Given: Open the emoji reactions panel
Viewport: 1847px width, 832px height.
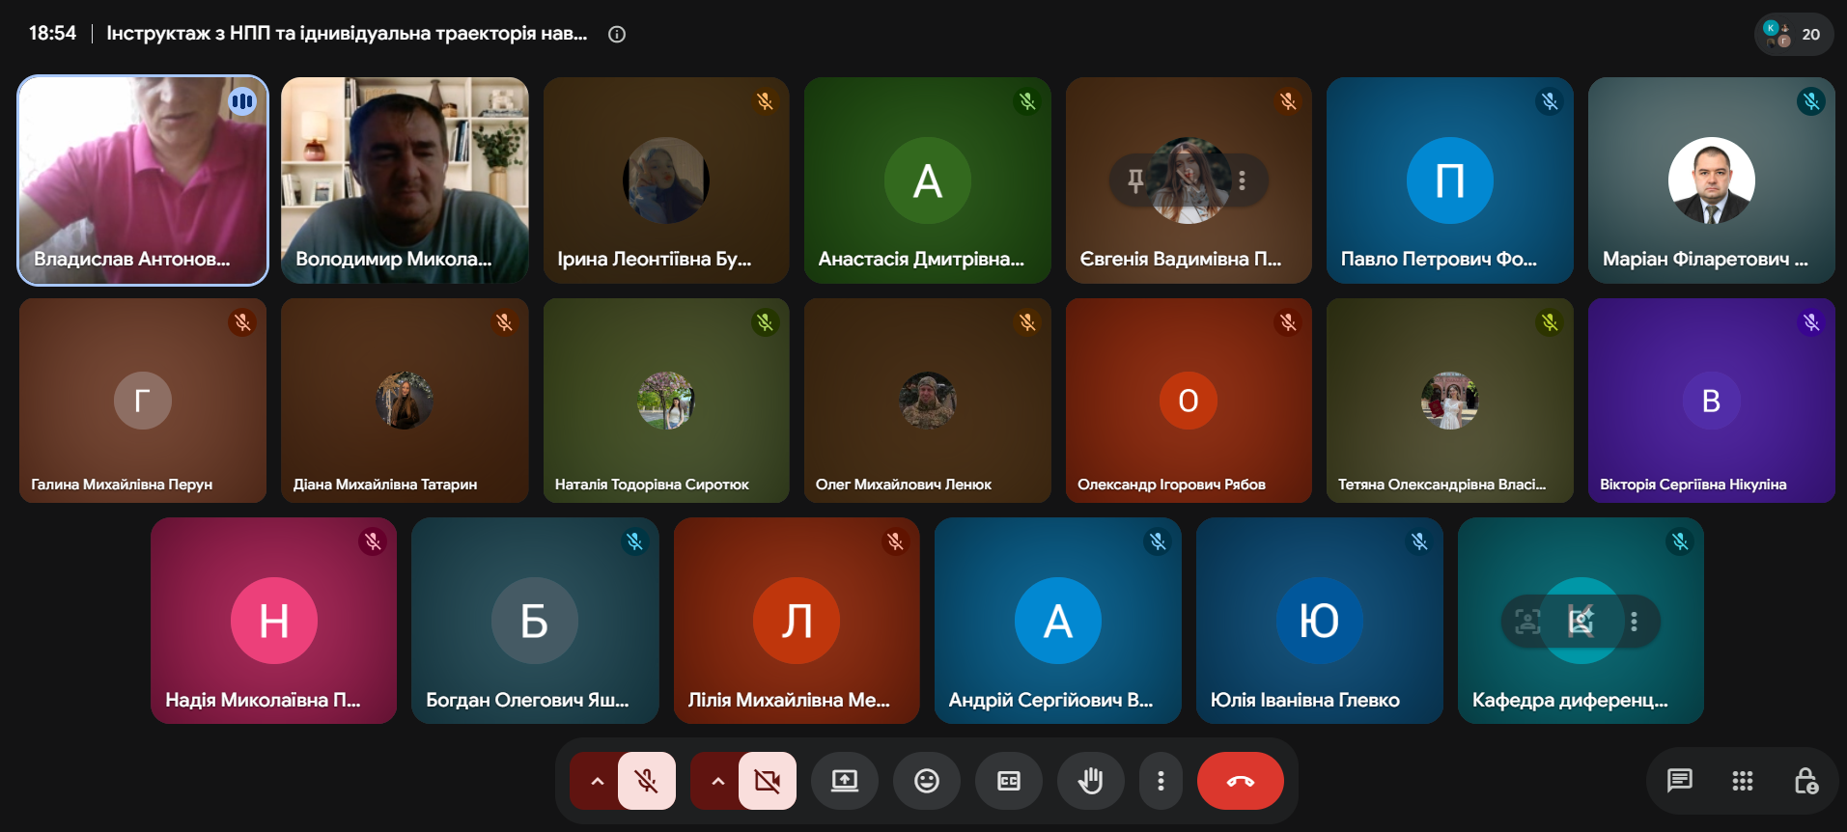Looking at the screenshot, I should pyautogui.click(x=927, y=781).
